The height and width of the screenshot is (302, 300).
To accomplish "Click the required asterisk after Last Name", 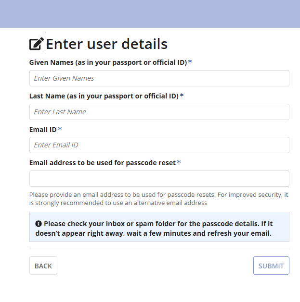I will pyautogui.click(x=182, y=96).
